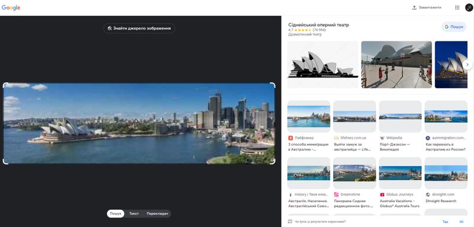Answer Так to results helpful question
Viewport: 474px width, 227px height.
[x=446, y=222]
